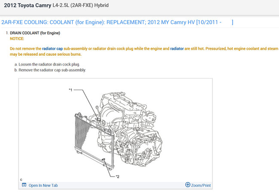Click the '*2' callout label in diagram
The width and height of the screenshot is (279, 192).
(118, 177)
